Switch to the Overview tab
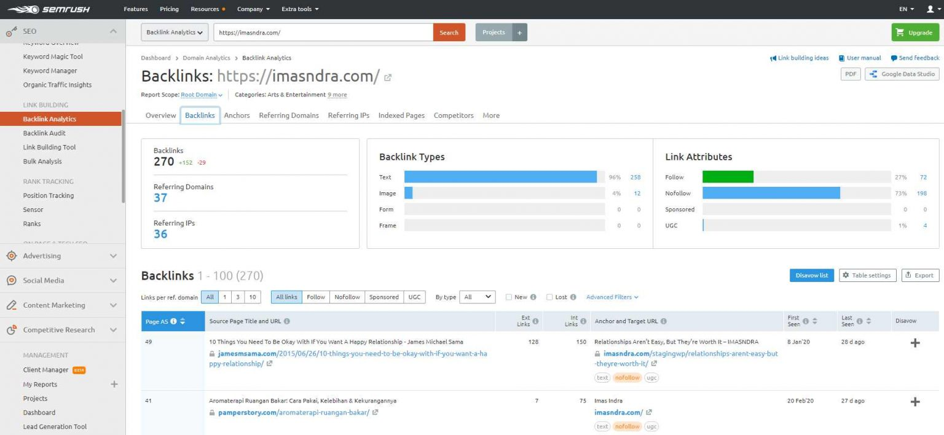 coord(161,116)
